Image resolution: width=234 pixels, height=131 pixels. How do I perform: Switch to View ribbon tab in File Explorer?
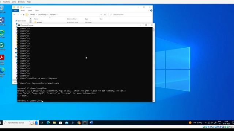pyautogui.click(x=37, y=11)
